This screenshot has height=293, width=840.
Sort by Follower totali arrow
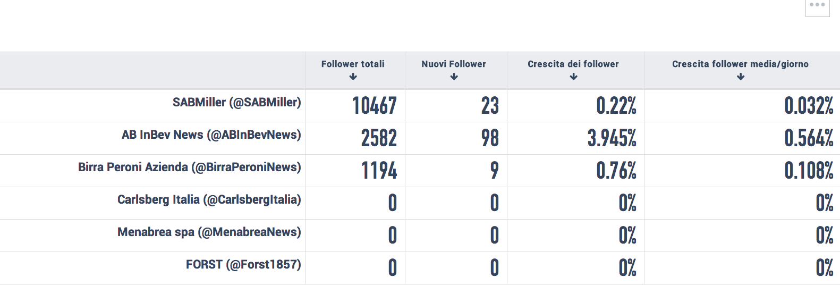point(353,77)
